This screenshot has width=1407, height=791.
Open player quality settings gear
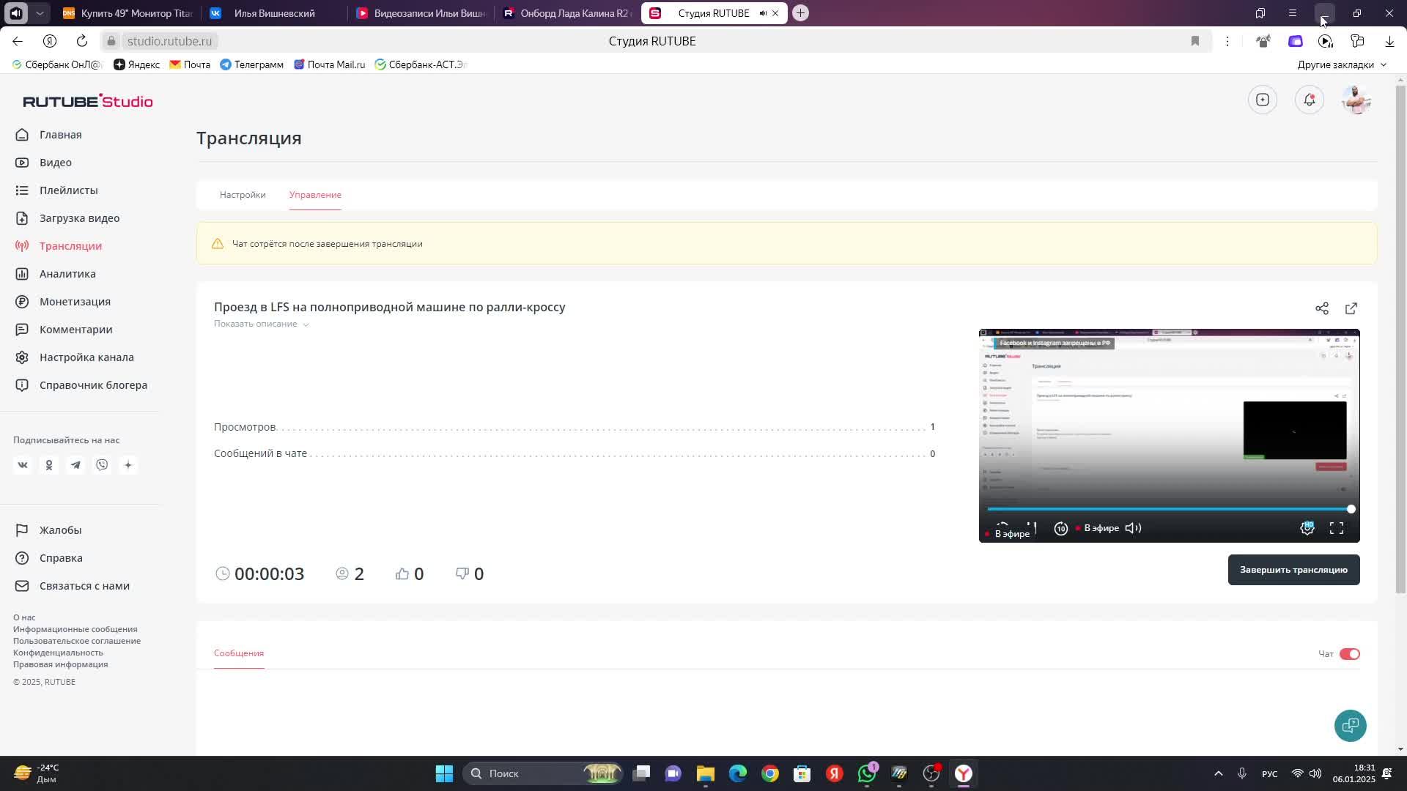[1307, 528]
